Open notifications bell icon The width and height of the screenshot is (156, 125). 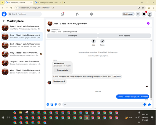coord(144,14)
